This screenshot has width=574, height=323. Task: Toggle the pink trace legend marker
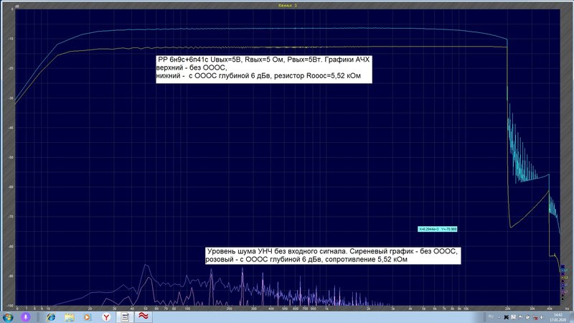point(563,292)
